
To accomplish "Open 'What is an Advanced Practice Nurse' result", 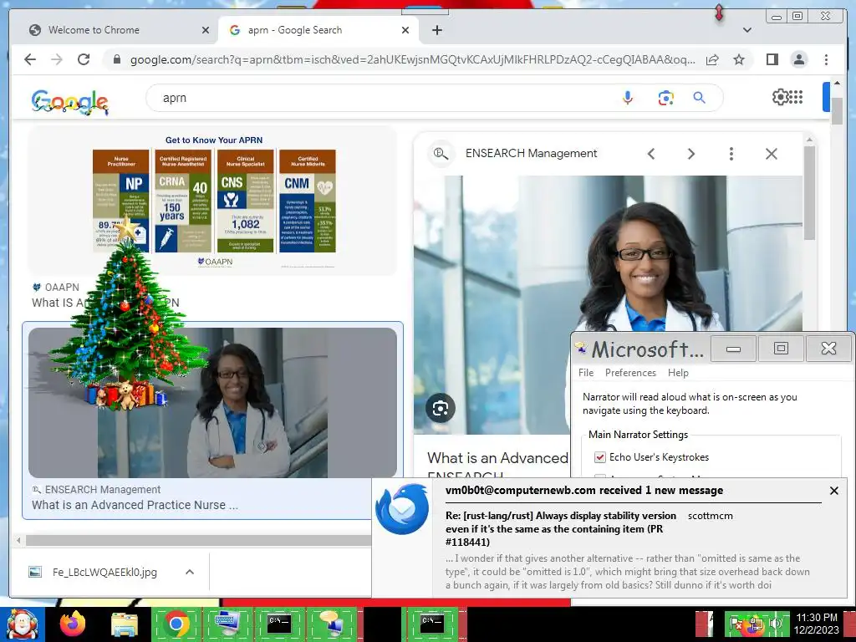I will coord(135,505).
